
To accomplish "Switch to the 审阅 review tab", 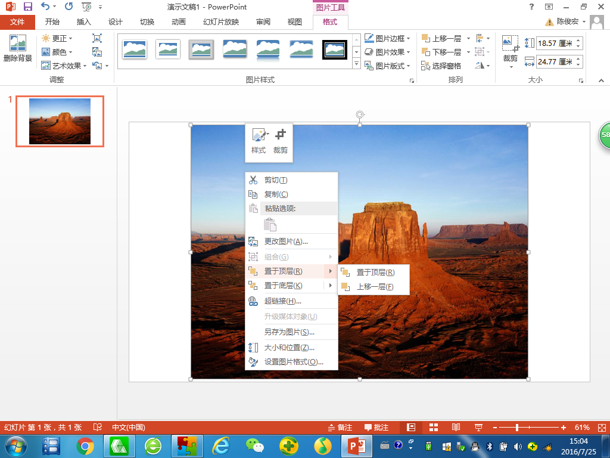I will click(x=263, y=22).
